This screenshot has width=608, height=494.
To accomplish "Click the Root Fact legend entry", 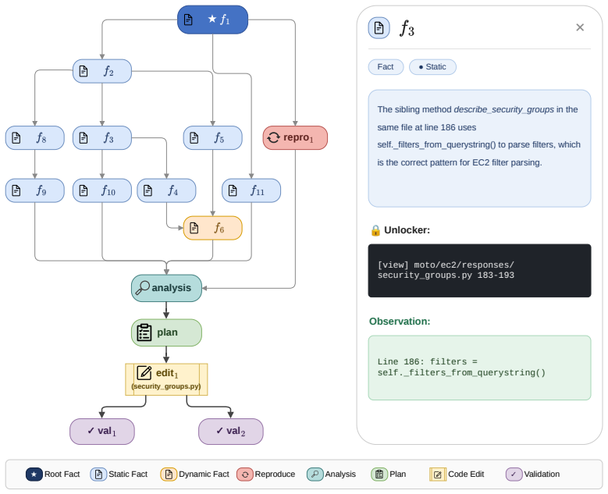I will [x=53, y=474].
